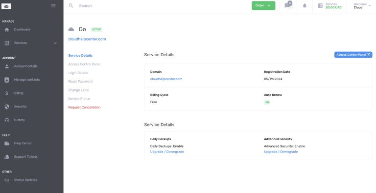This screenshot has height=193, width=376.
Task: Open Account details in sidebar
Action: coord(25,66)
